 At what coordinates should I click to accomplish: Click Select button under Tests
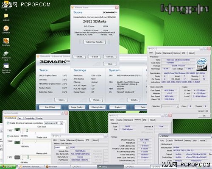[x=61, y=100]
